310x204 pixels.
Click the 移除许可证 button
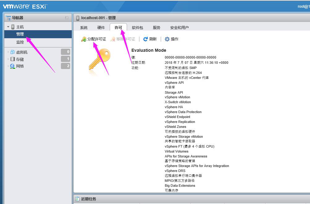(x=123, y=39)
